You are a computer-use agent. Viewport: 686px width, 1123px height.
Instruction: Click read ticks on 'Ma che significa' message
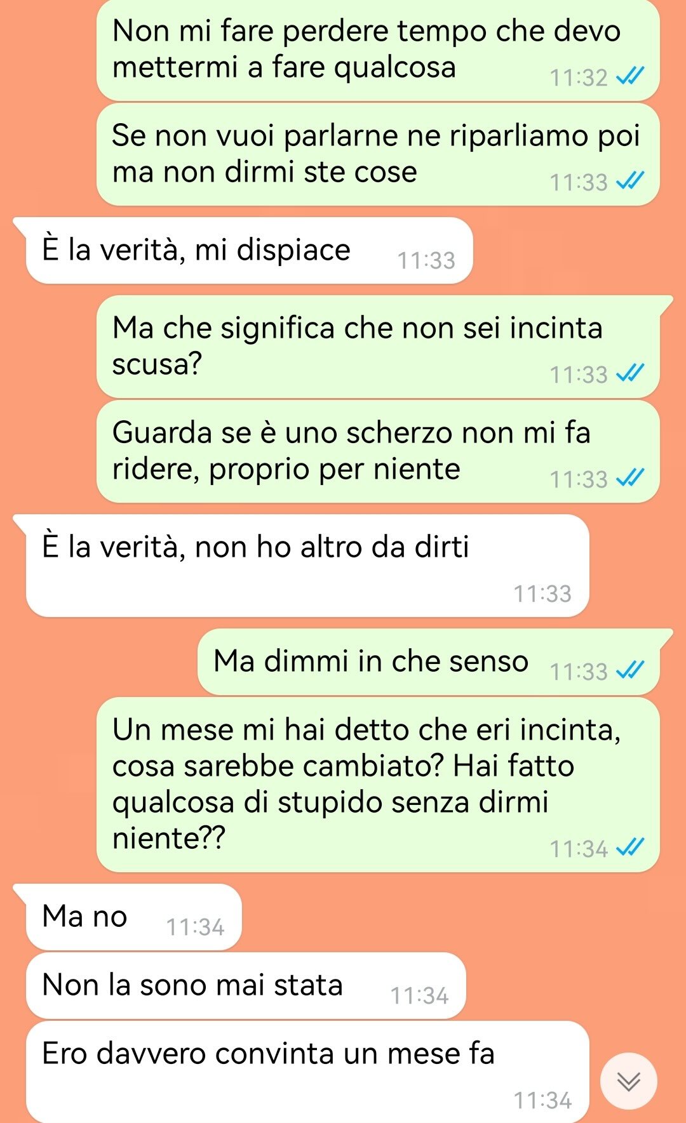(x=631, y=374)
